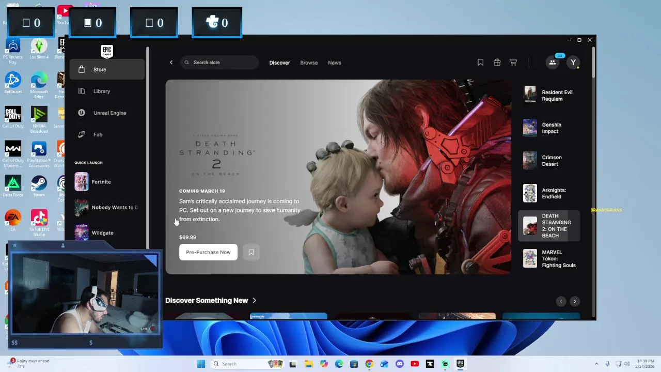Switch to the Browse tab

tap(309, 63)
